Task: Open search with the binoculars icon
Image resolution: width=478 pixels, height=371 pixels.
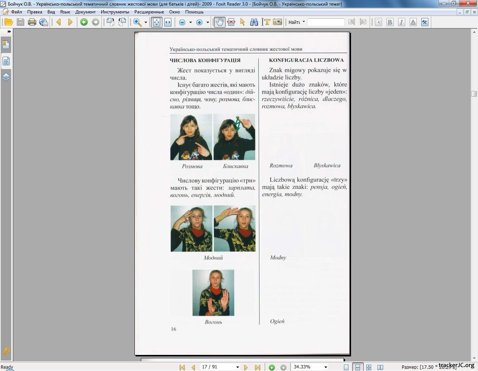Action: (254, 22)
